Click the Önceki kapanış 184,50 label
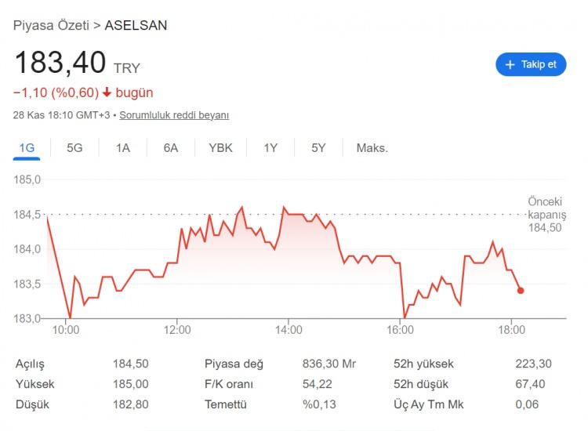The width and height of the screenshot is (588, 431). 546,215
